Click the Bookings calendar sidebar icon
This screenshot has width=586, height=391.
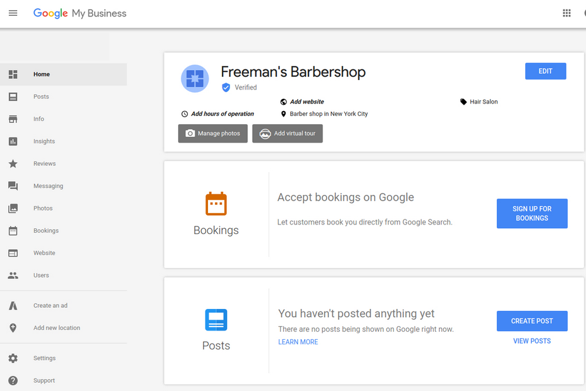13,231
